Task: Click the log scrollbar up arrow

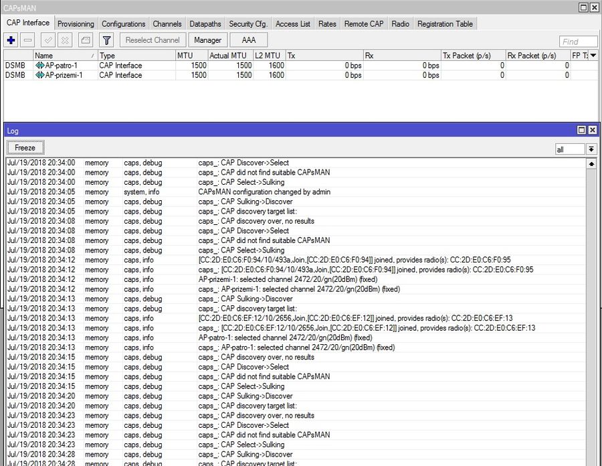Action: coord(591,164)
